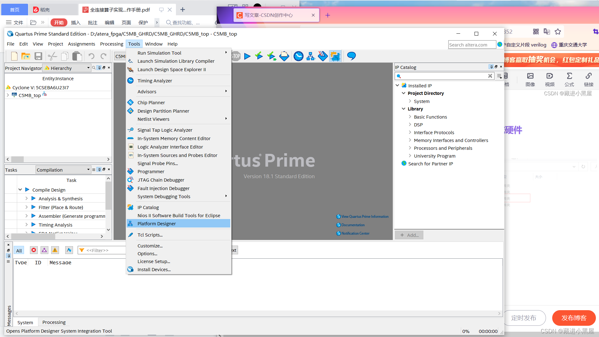Click the Open Project folder icon
Image resolution: width=599 pixels, height=337 pixels.
click(x=26, y=56)
